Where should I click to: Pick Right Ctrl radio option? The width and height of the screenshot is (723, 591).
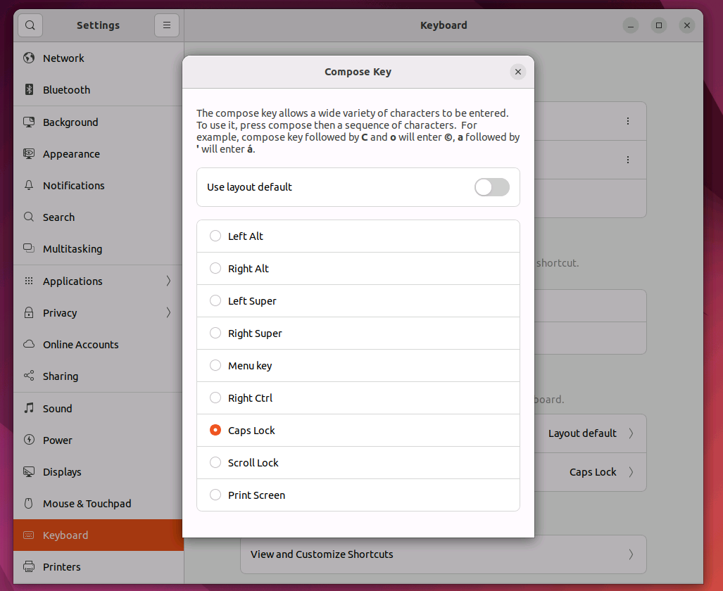tap(215, 398)
